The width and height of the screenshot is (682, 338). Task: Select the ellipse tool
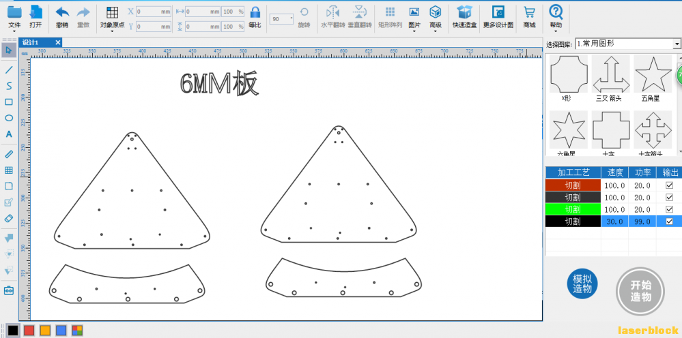pos(9,118)
